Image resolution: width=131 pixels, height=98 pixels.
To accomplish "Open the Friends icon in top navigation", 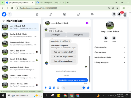I will click(51, 14).
